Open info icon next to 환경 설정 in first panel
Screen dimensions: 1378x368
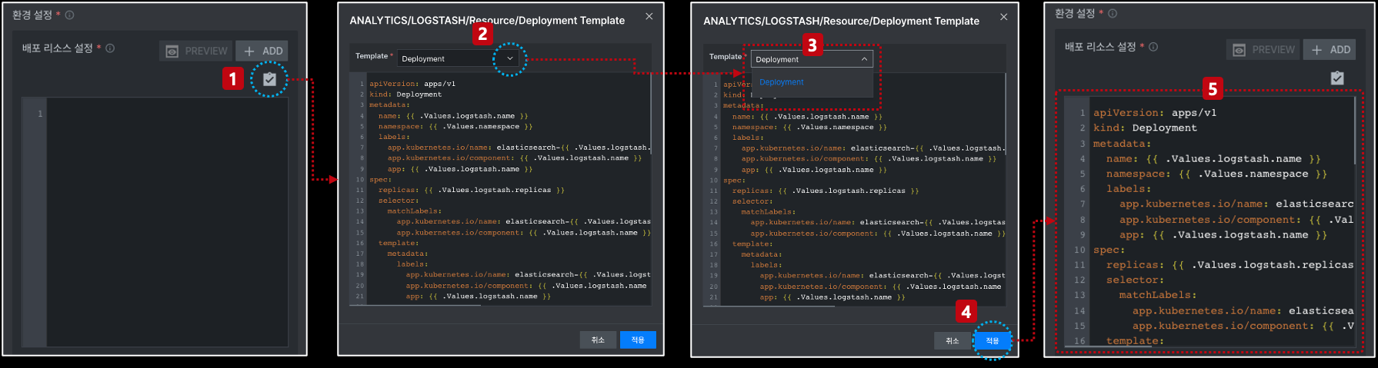click(69, 15)
